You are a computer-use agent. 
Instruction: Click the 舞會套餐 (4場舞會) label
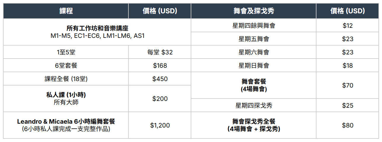tap(254, 85)
